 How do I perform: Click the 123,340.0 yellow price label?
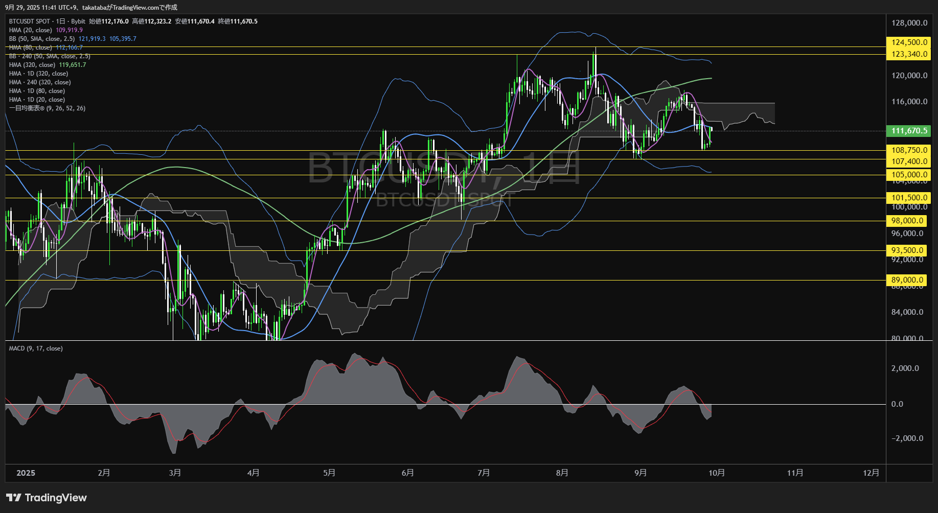909,54
